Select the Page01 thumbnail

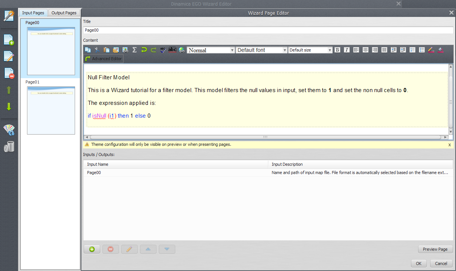click(x=51, y=110)
